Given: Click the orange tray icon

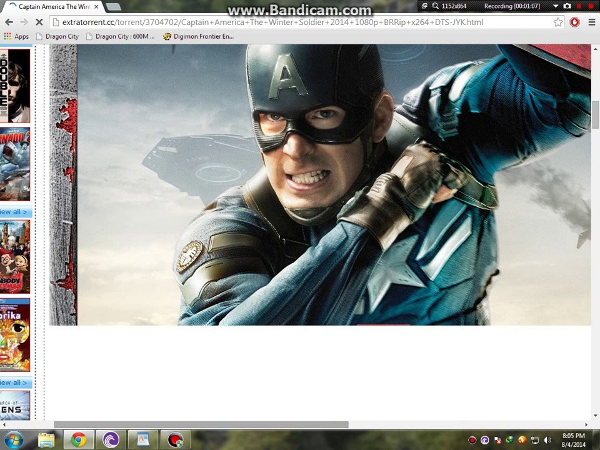Looking at the screenshot, I should click(x=522, y=440).
